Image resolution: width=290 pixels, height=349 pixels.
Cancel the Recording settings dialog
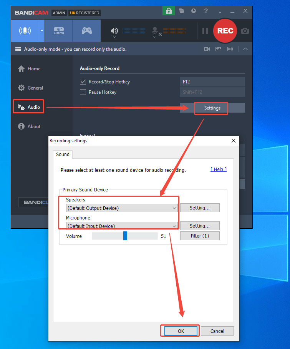pos(217,331)
